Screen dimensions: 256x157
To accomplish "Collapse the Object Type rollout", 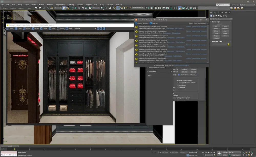I will tap(216, 22).
